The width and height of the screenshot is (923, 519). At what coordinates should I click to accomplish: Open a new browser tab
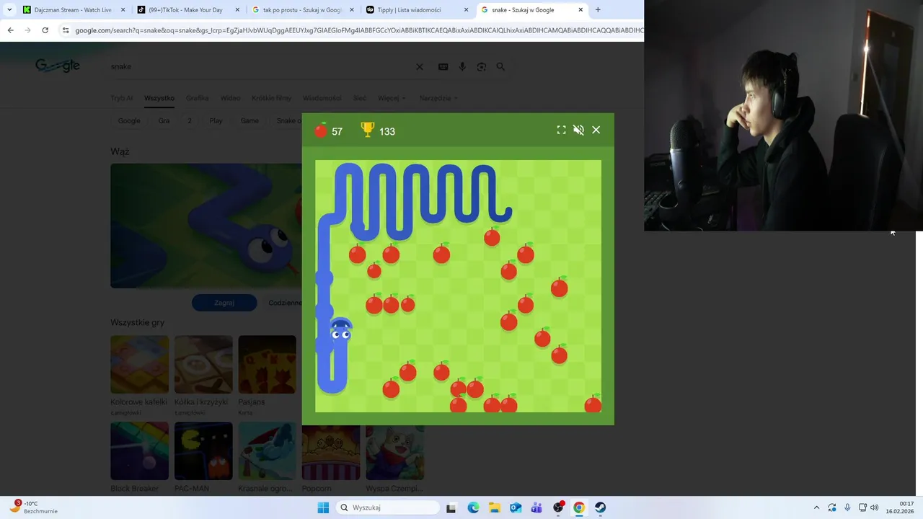click(x=598, y=10)
